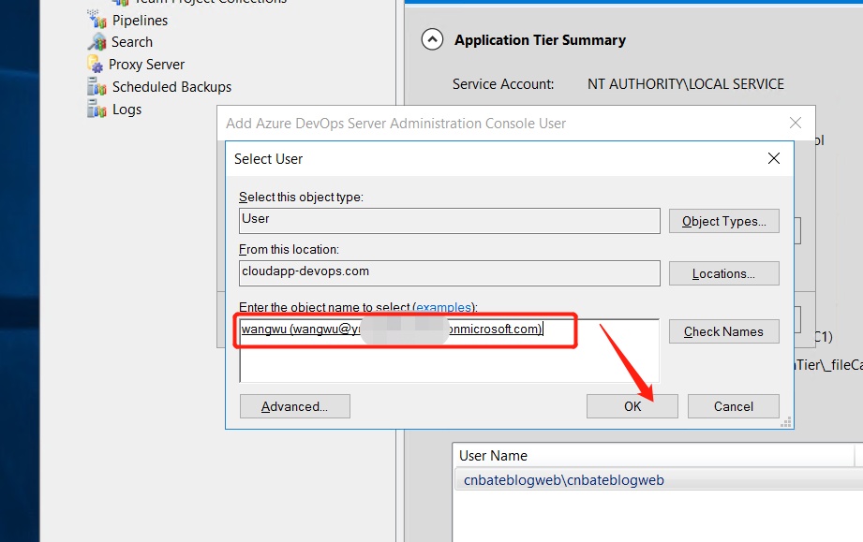Click the location field cloudapp-devops.com
The height and width of the screenshot is (542, 863).
tap(449, 273)
